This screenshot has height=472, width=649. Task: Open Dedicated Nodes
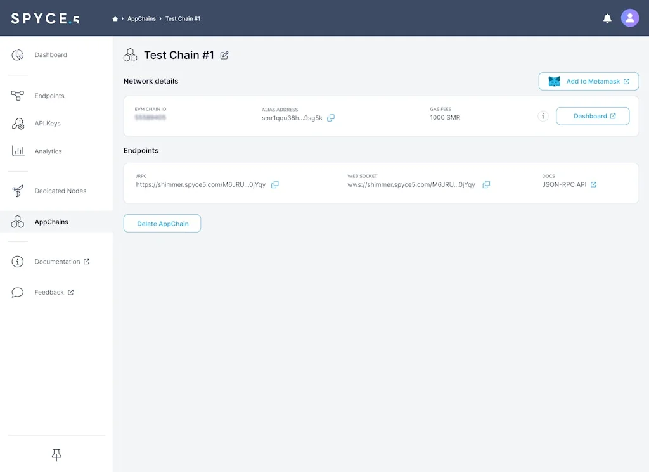(x=60, y=191)
